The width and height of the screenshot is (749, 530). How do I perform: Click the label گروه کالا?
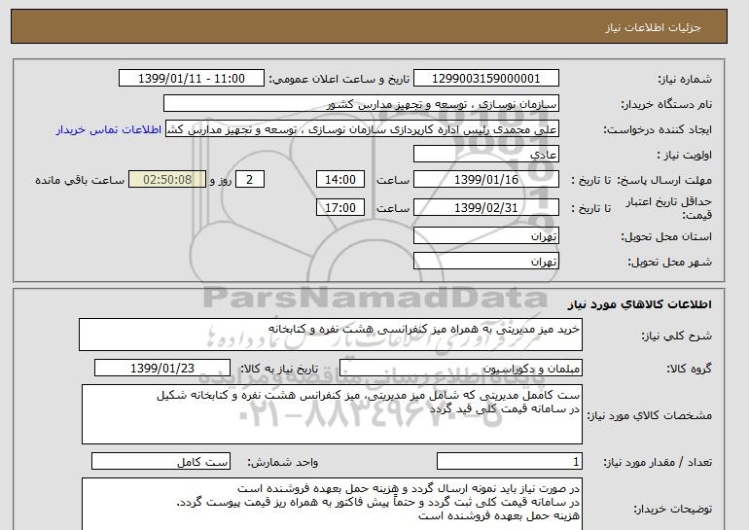690,369
